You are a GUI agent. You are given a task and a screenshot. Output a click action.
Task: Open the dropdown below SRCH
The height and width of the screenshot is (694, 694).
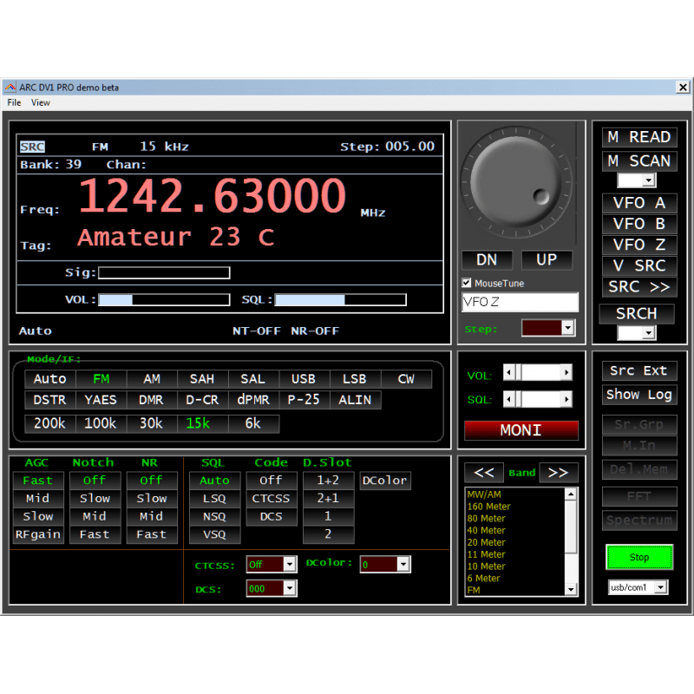649,332
